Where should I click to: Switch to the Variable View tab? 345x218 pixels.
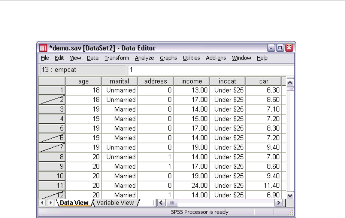coord(115,203)
